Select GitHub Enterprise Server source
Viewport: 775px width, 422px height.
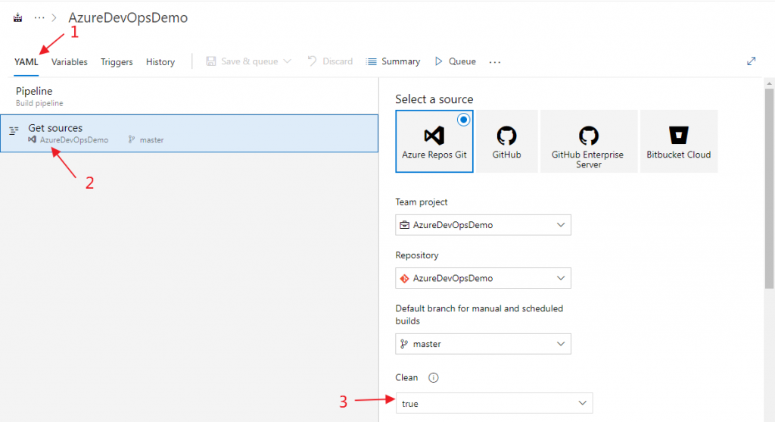(x=588, y=141)
